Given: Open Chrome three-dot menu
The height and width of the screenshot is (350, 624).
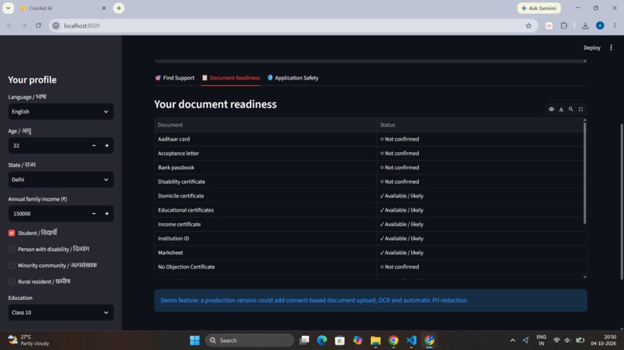Looking at the screenshot, I should [x=615, y=25].
